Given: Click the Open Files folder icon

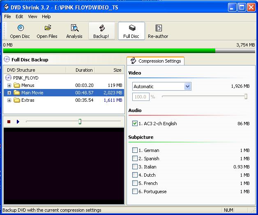Looking at the screenshot, I should pos(48,28).
